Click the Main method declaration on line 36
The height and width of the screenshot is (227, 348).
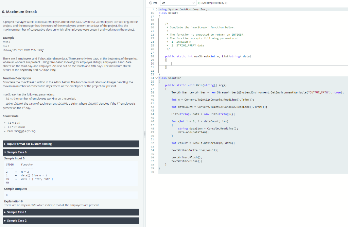pos(196,85)
